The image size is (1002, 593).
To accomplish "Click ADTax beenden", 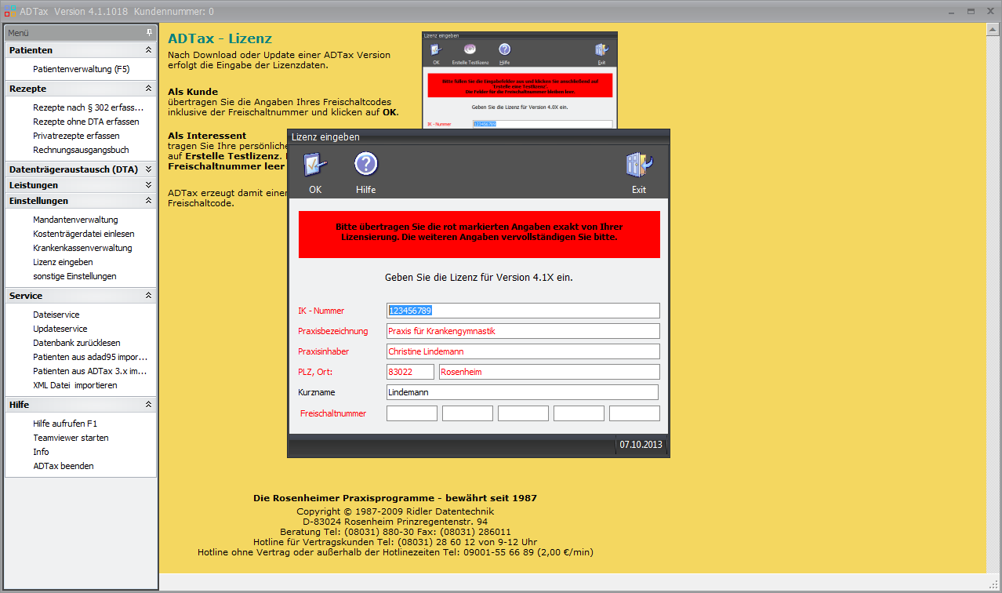I will click(x=64, y=466).
